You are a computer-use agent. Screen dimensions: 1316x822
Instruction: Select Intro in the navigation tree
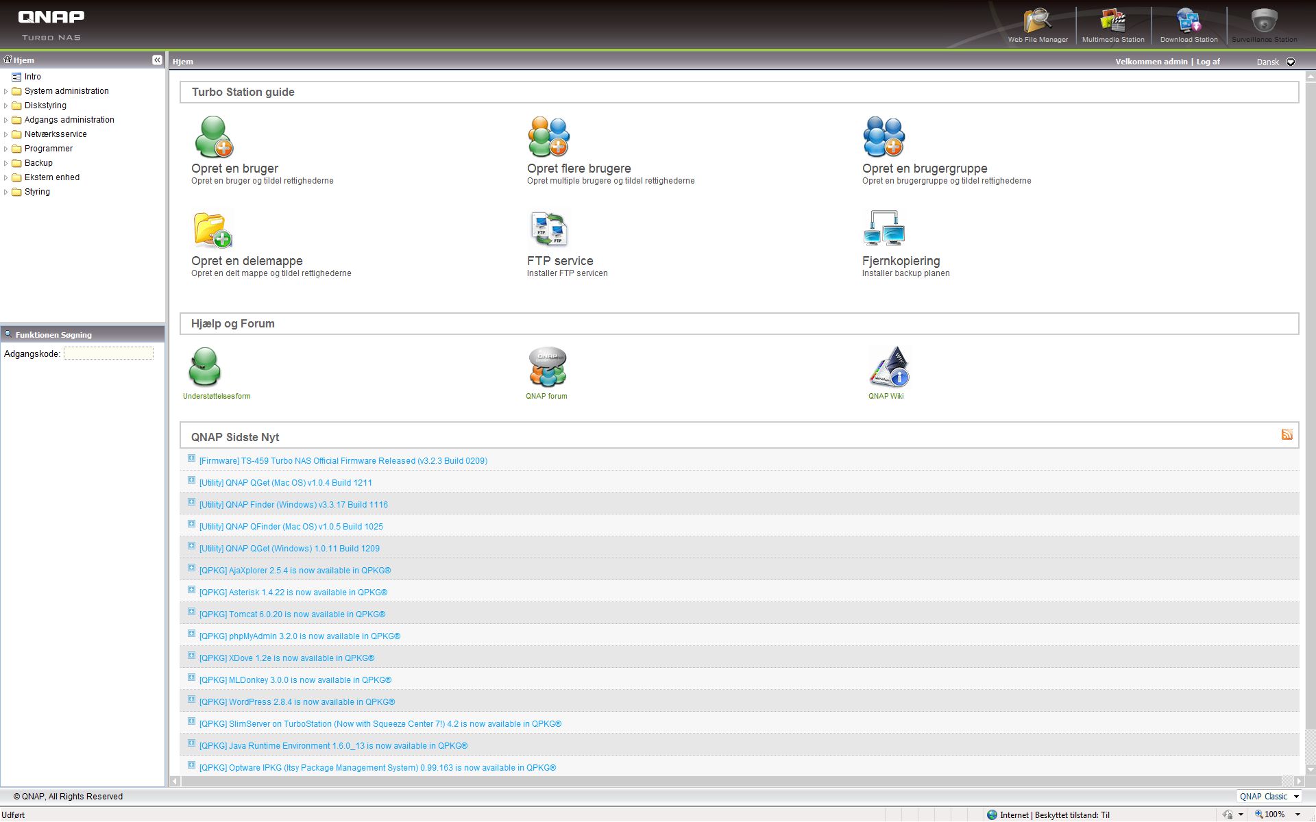tap(32, 77)
